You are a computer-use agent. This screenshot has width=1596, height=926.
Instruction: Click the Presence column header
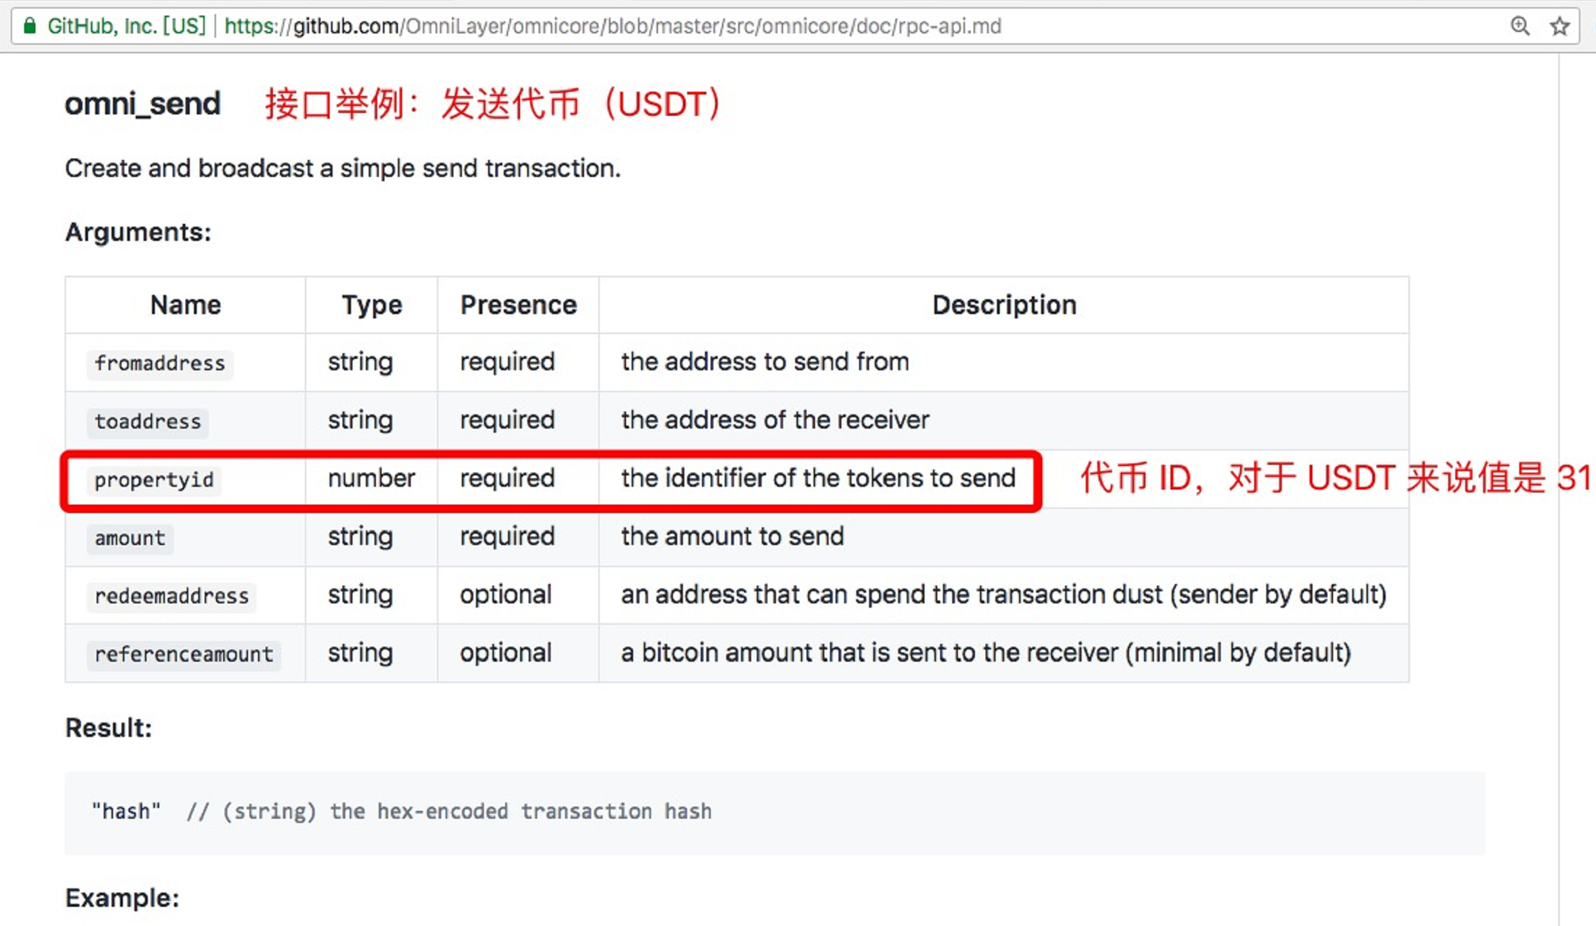click(518, 304)
